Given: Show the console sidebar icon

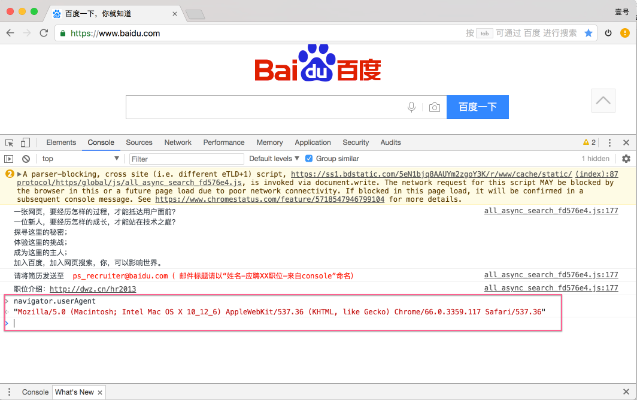Looking at the screenshot, I should [x=9, y=159].
